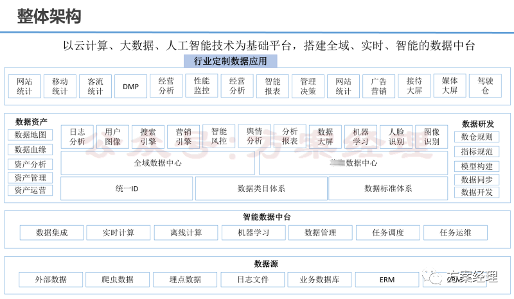
Task: Click the 爬虫数据 box
Action: point(118,280)
